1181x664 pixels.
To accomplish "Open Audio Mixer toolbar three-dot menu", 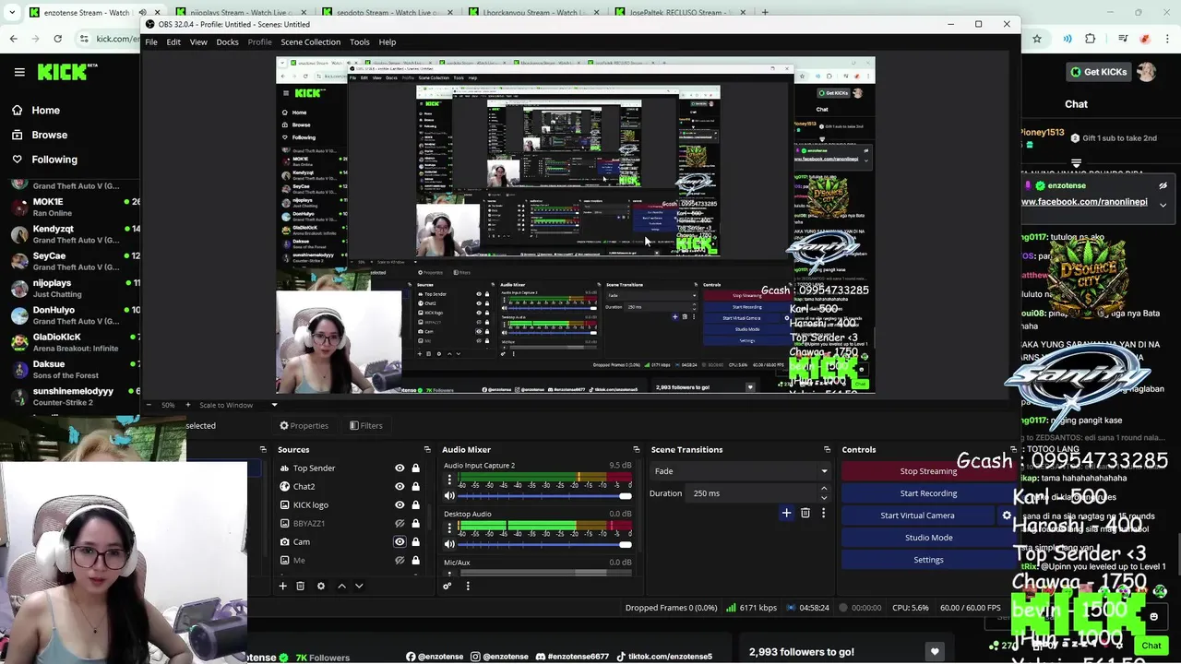I will [468, 586].
